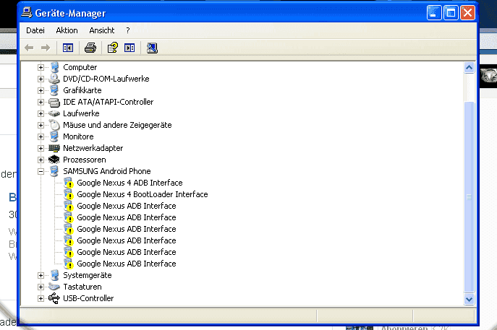The height and width of the screenshot is (330, 497).
Task: Expand the Tastaturen node
Action: pos(41,287)
